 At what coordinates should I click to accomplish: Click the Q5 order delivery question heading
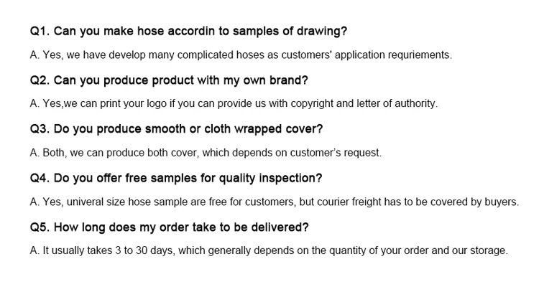coord(169,227)
